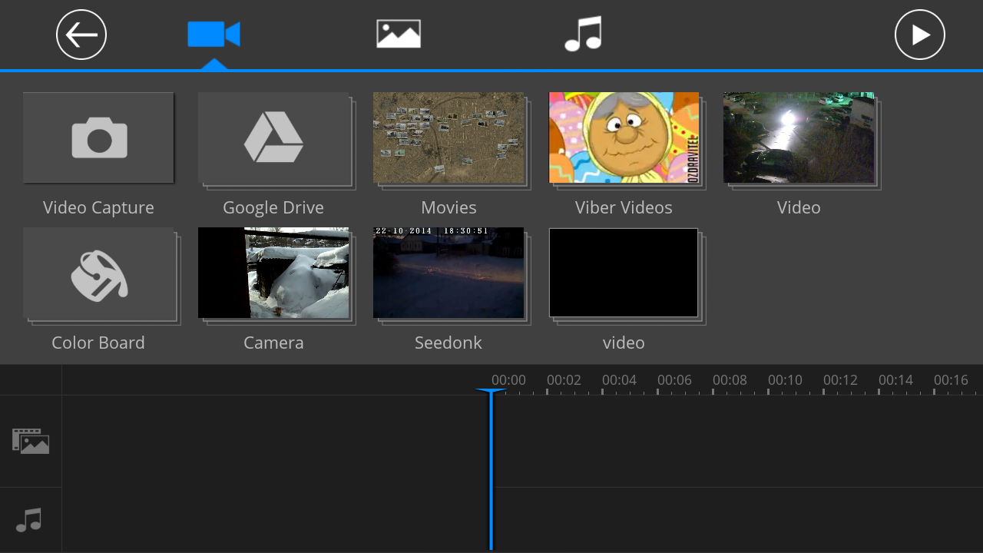983x553 pixels.
Task: Click the Google Drive label
Action: (273, 208)
